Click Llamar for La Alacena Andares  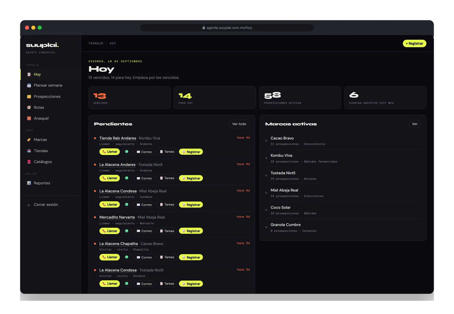[x=110, y=178]
